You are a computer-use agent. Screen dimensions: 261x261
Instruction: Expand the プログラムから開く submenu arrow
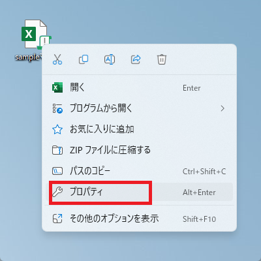pos(223,108)
